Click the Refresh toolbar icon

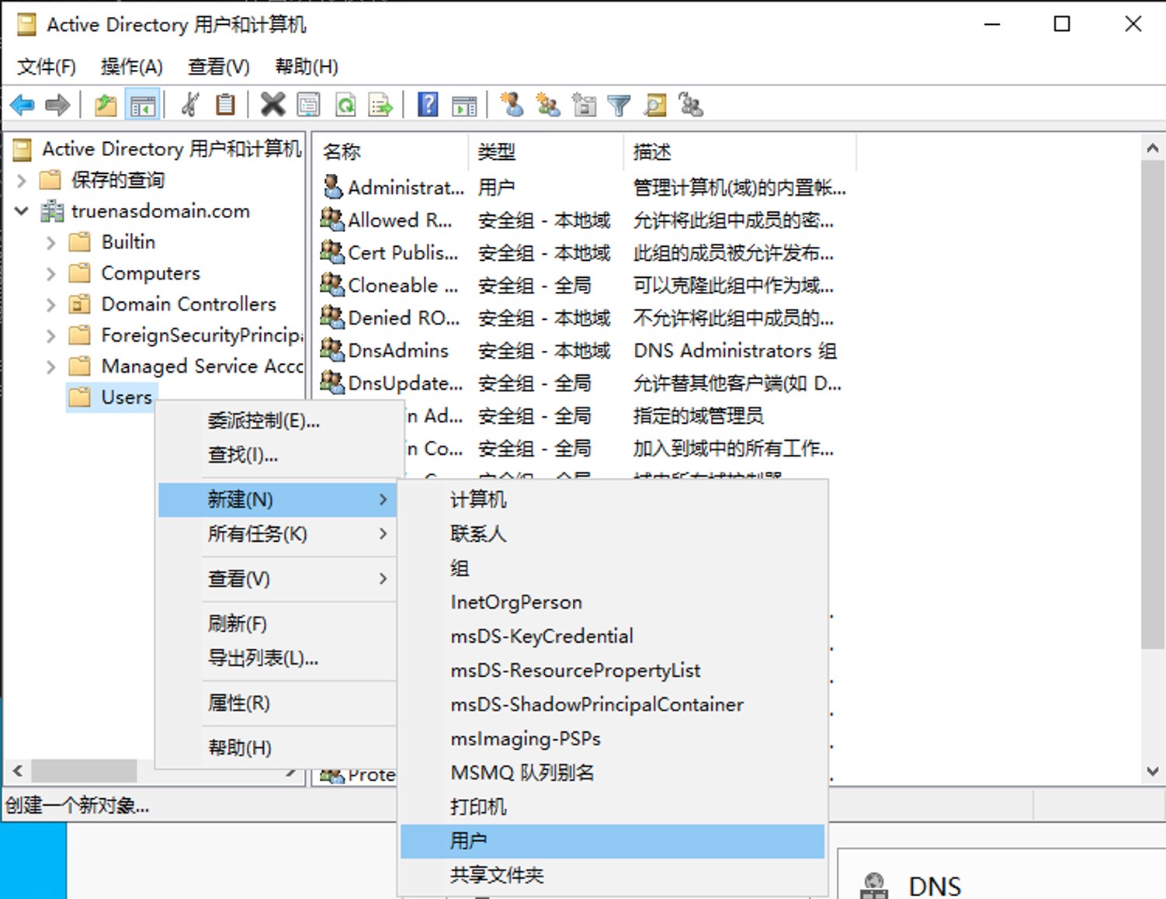pyautogui.click(x=345, y=105)
